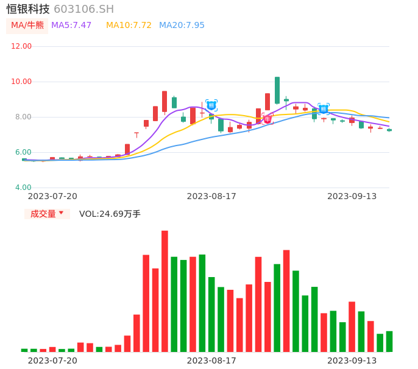Viewport: 418px width, 369px height.
Task: Click the stock name 恒银科技
Action: (28, 9)
